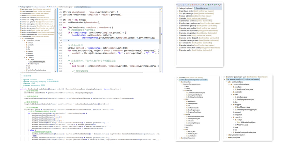295x150 pixels.
Task: Open the Package Explorer tab under the toolbar
Action: tap(185, 8)
